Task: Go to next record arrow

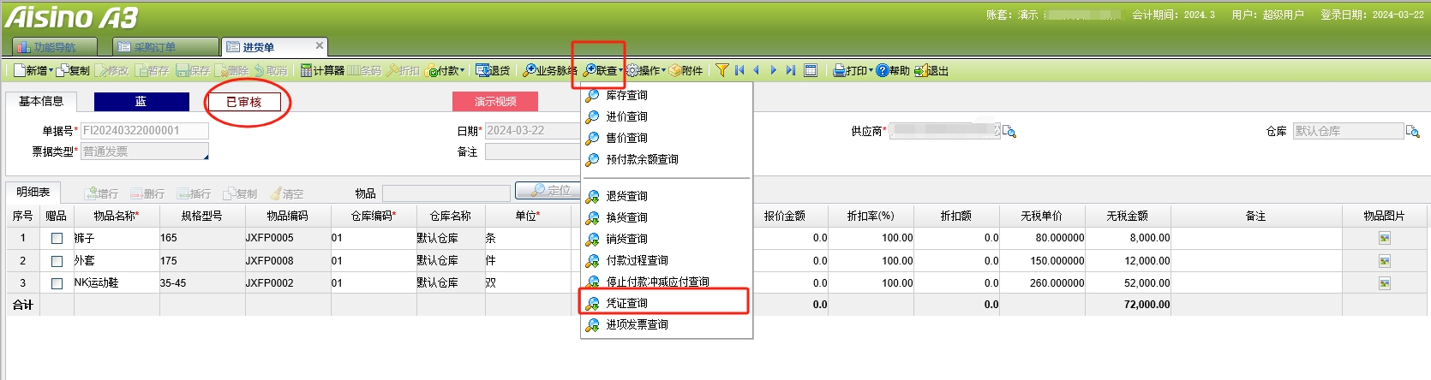Action: 773,71
